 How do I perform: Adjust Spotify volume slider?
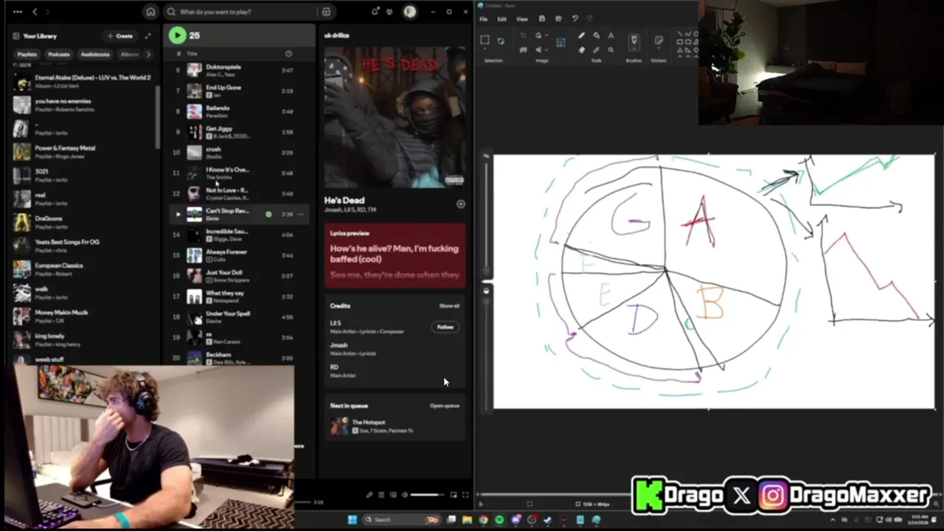tap(428, 495)
